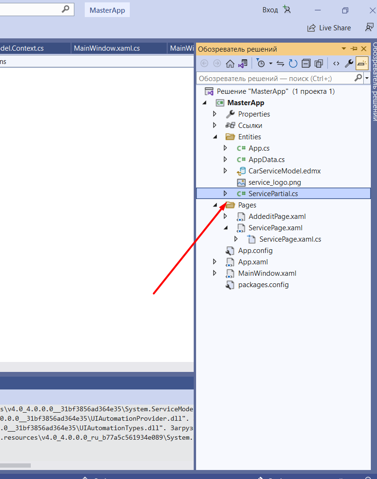377x479 pixels.
Task: Open the vertical Обозреватель решений side tab
Action: point(374,82)
